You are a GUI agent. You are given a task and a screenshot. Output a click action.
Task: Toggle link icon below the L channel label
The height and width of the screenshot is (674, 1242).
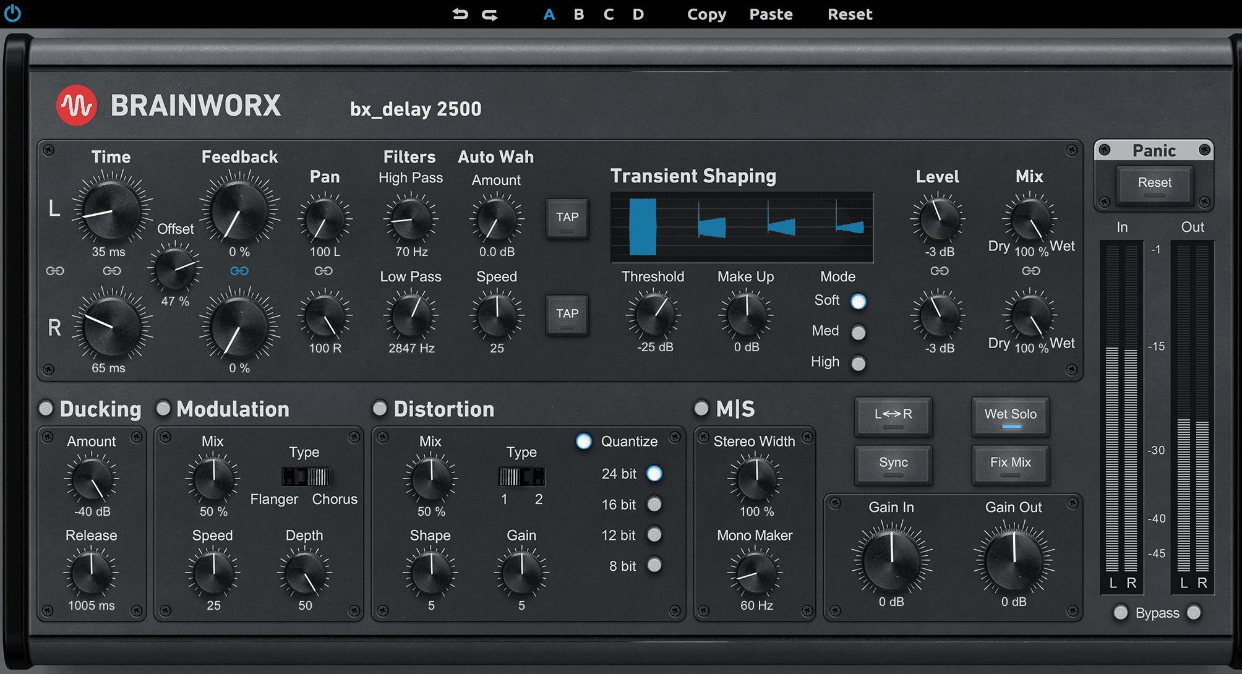[55, 271]
